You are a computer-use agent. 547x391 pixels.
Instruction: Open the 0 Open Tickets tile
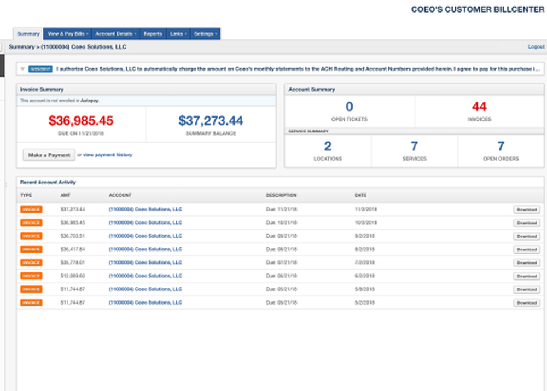pyautogui.click(x=349, y=111)
